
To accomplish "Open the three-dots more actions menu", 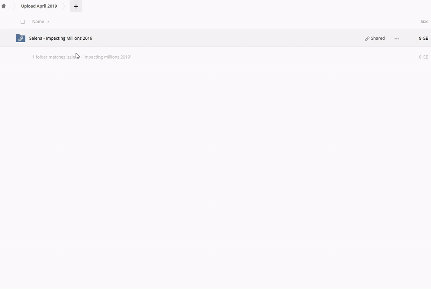I will pyautogui.click(x=397, y=39).
